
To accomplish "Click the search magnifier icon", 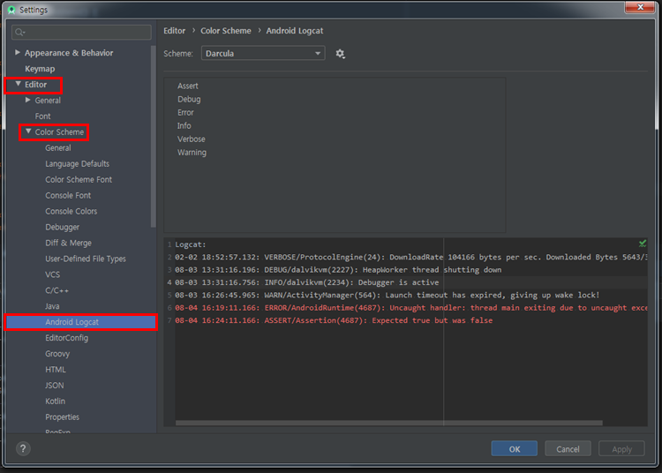I will (x=19, y=32).
